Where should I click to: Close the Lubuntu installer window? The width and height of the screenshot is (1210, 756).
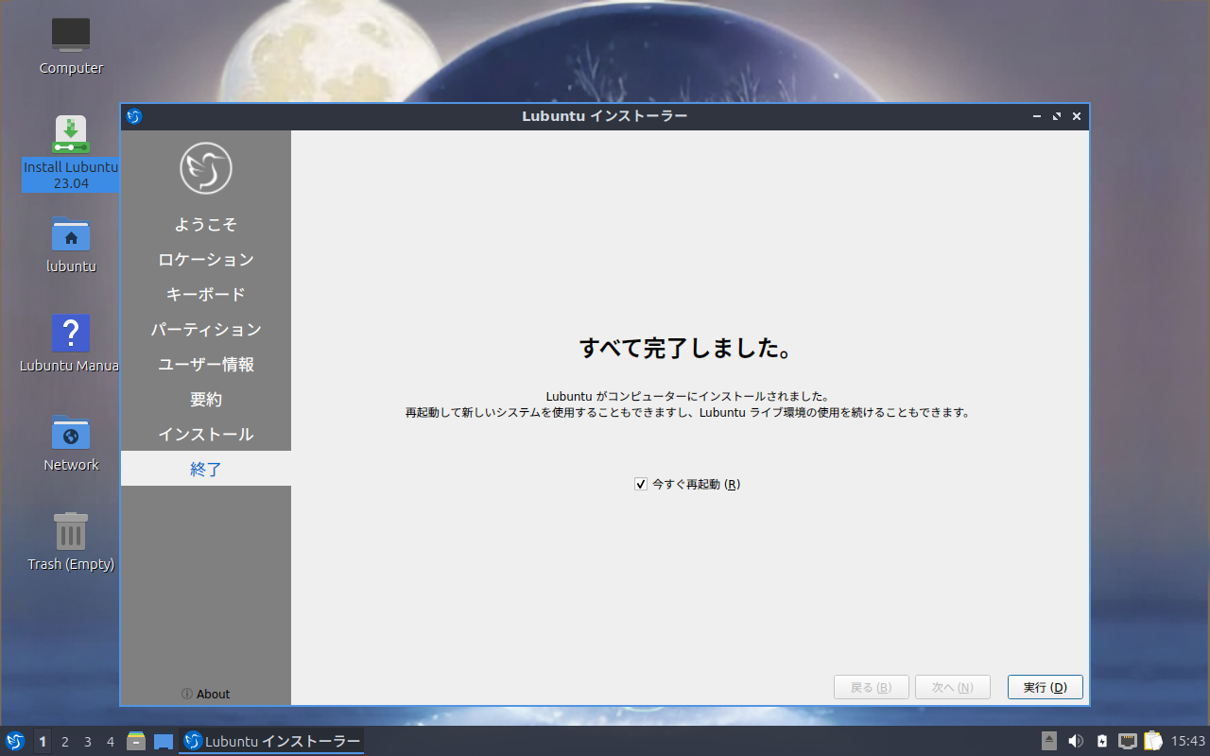coord(1077,116)
